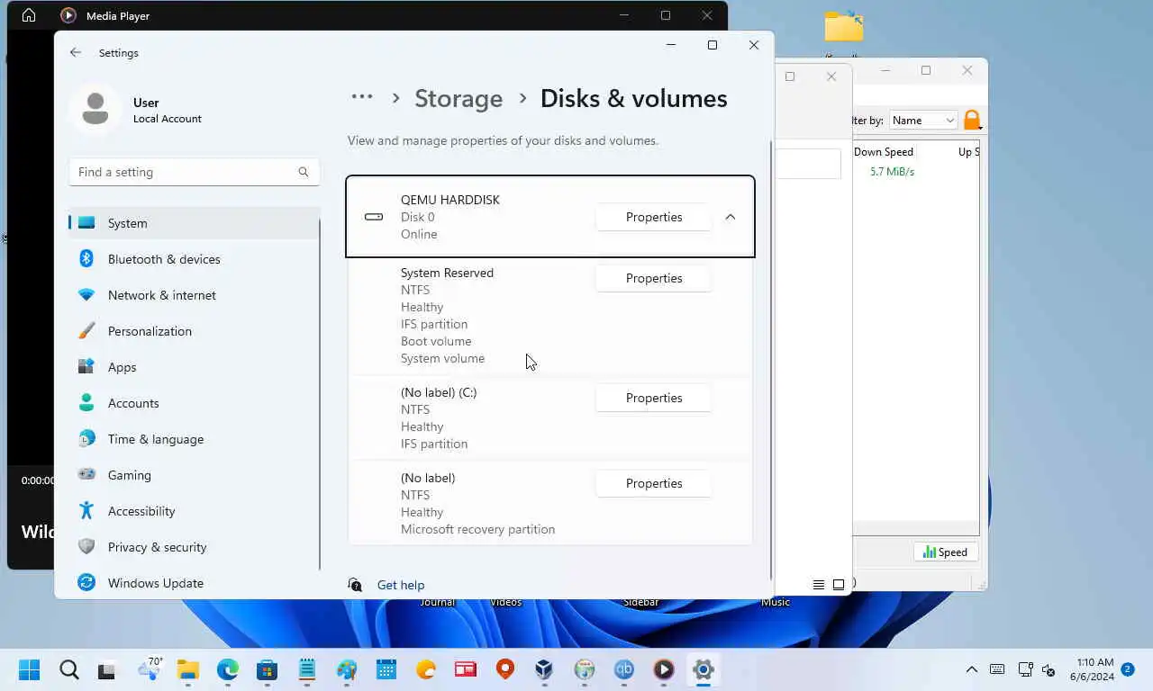This screenshot has width=1153, height=691.
Task: Click the QEMU HARDDISK drive icon
Action: tap(374, 217)
